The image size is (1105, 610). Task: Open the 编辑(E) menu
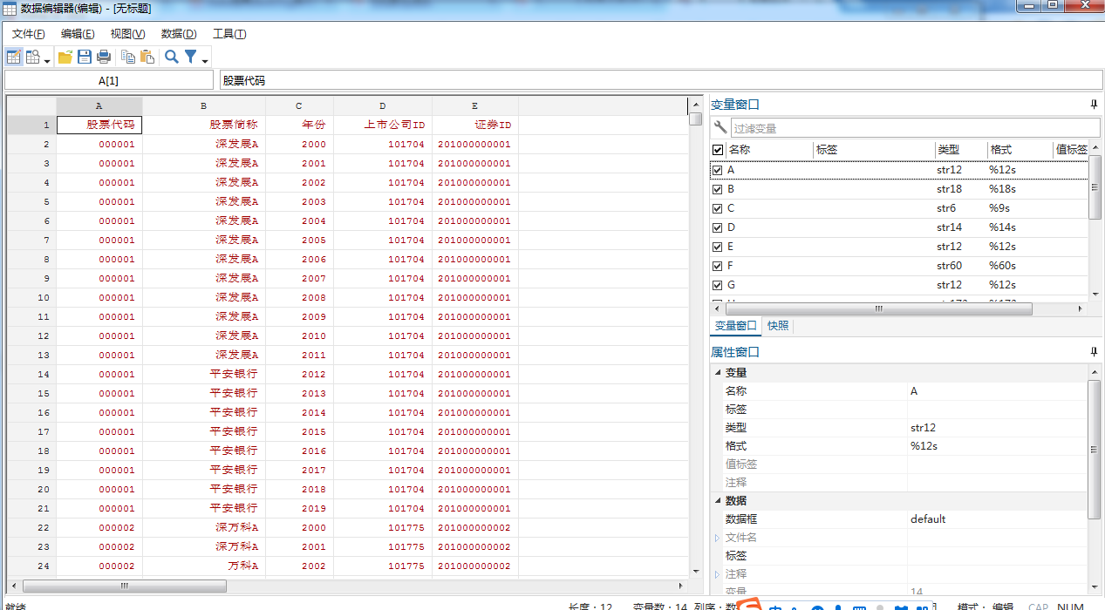pyautogui.click(x=78, y=34)
